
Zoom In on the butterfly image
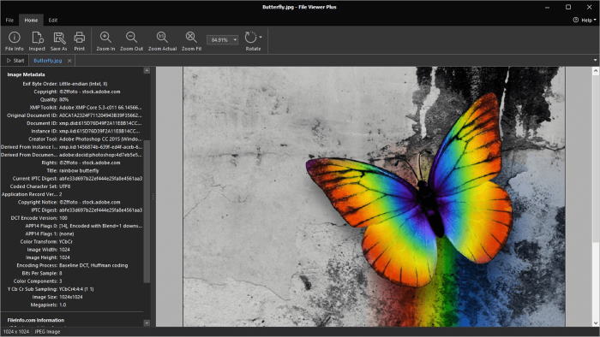click(x=105, y=41)
